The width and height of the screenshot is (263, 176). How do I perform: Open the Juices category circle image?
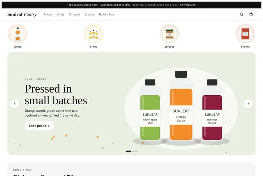pyautogui.click(x=18, y=33)
